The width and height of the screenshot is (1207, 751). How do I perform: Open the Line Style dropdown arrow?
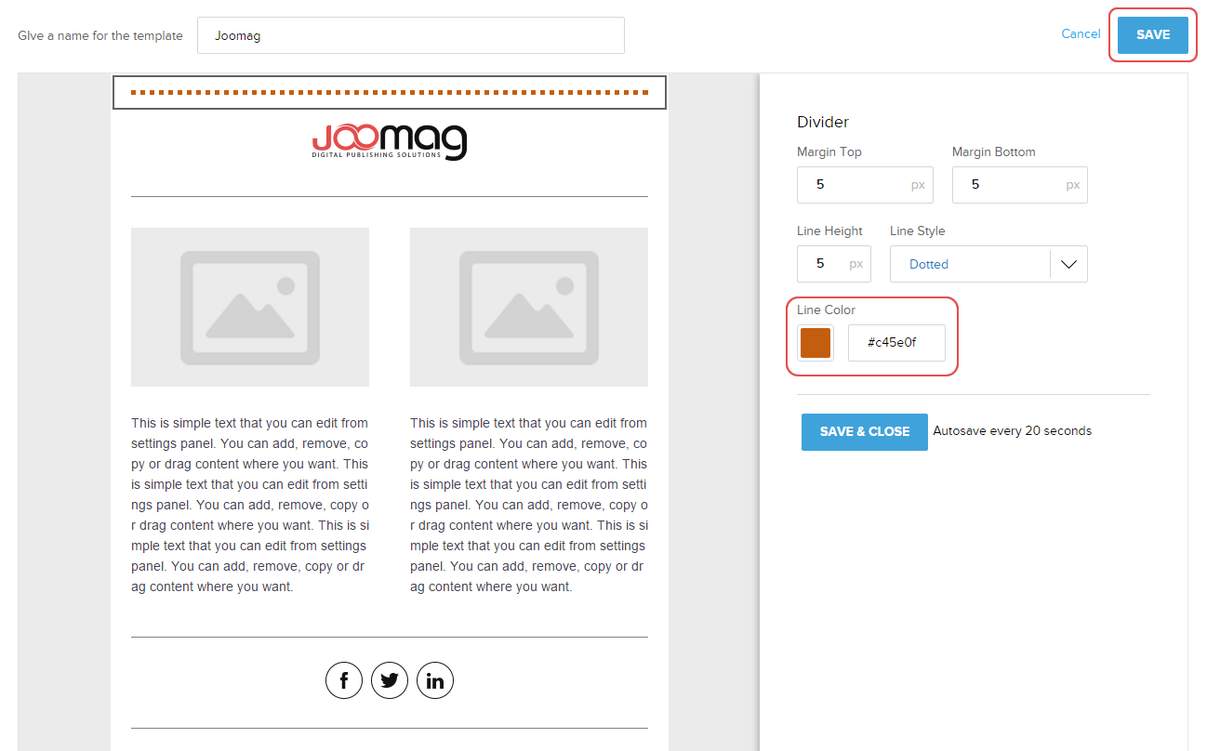click(x=1068, y=264)
